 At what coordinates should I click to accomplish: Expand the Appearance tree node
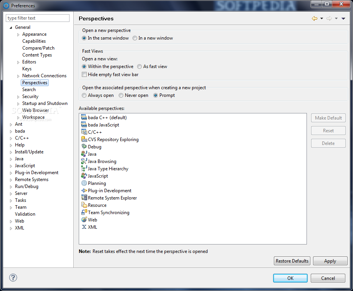point(18,35)
